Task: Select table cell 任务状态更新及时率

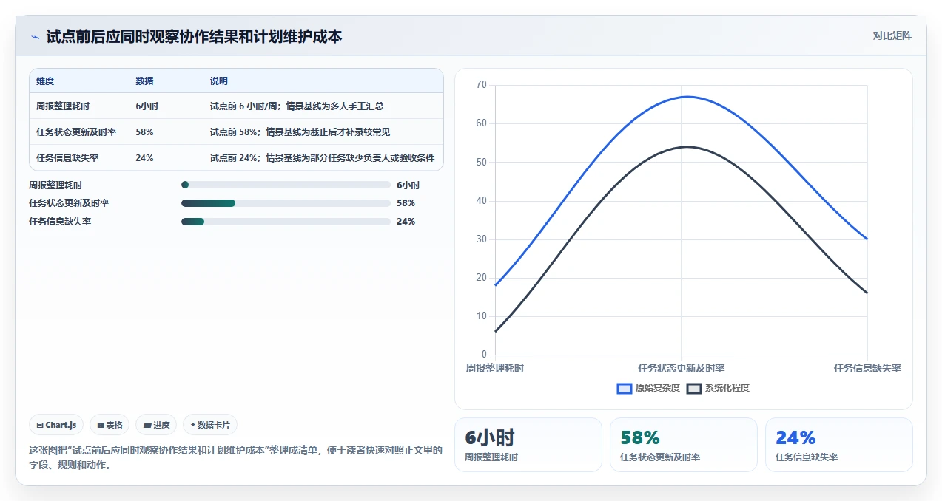Action: [x=76, y=132]
